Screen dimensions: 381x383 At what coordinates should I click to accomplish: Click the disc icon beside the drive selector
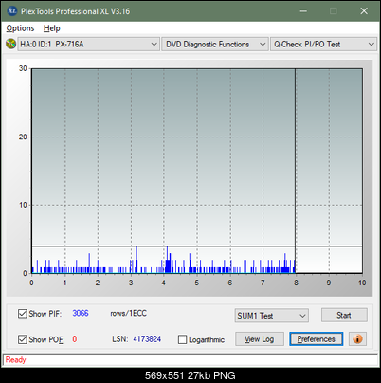pyautogui.click(x=10, y=44)
